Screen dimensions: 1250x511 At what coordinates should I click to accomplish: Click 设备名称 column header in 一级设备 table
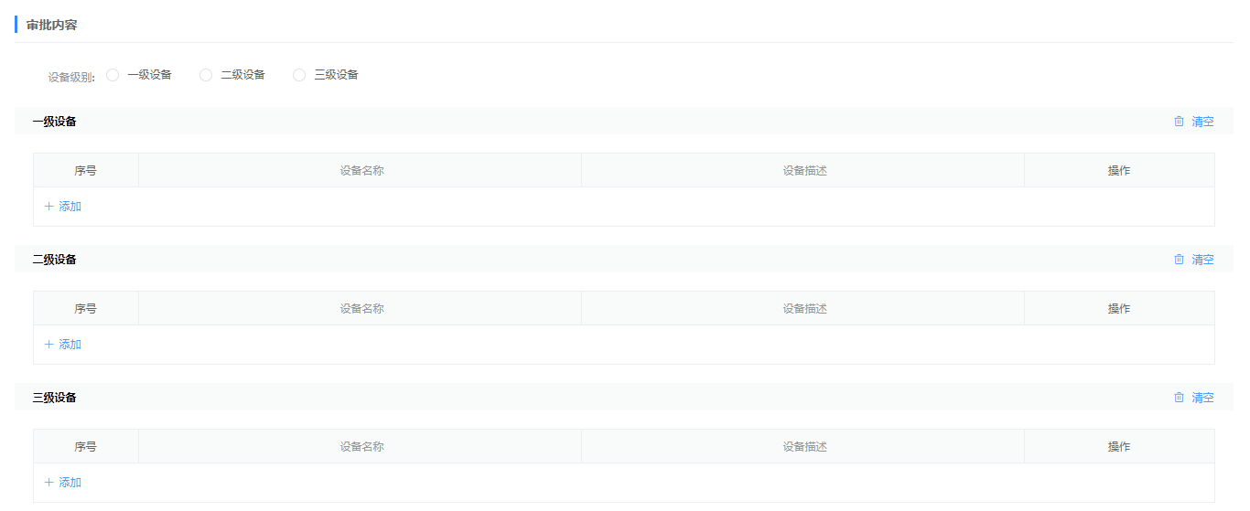pyautogui.click(x=361, y=171)
